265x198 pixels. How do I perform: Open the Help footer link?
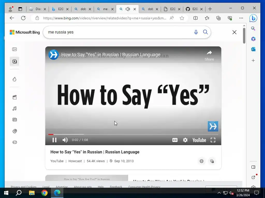[x=101, y=187]
